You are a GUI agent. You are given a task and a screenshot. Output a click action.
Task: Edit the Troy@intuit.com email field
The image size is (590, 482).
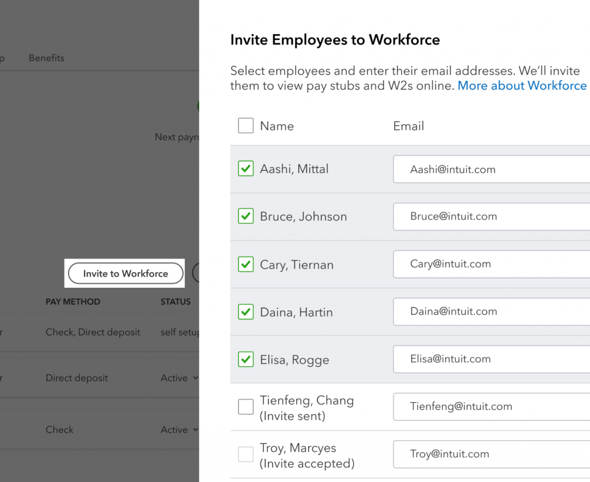tap(491, 454)
